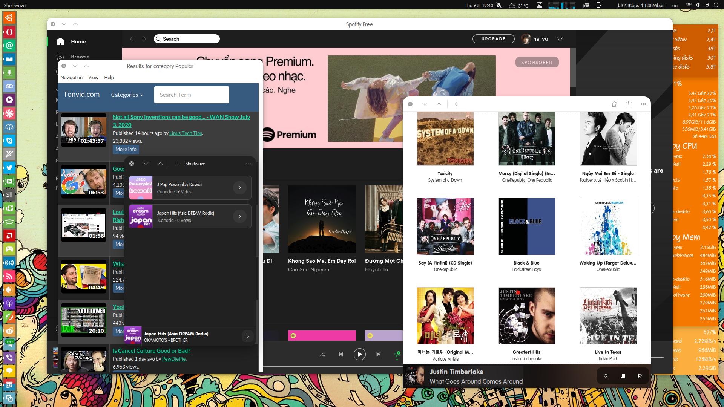
Task: Open the Twitter client in the dock
Action: point(9,168)
